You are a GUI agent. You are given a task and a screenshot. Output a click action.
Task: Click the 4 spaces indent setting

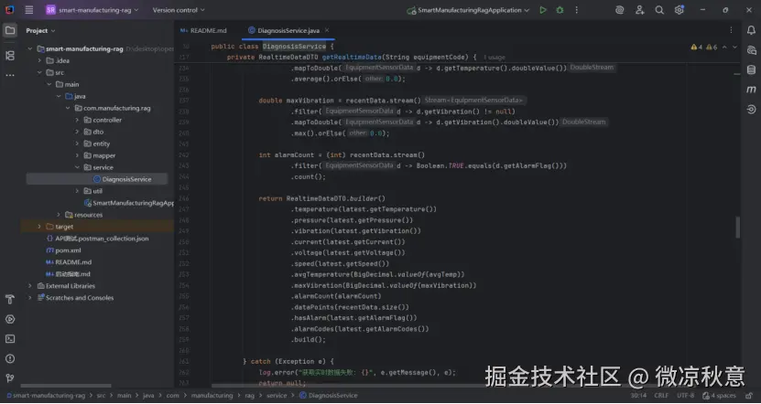click(720, 396)
